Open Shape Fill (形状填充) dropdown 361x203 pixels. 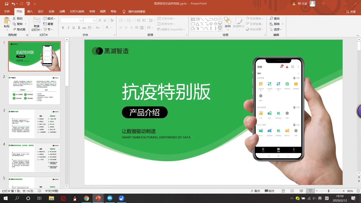(x=255, y=19)
